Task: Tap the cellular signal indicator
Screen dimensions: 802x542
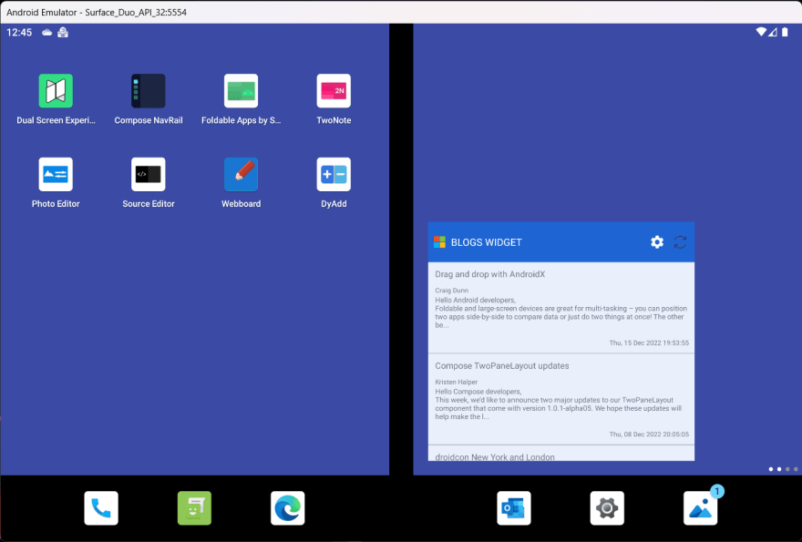Action: pyautogui.click(x=773, y=32)
